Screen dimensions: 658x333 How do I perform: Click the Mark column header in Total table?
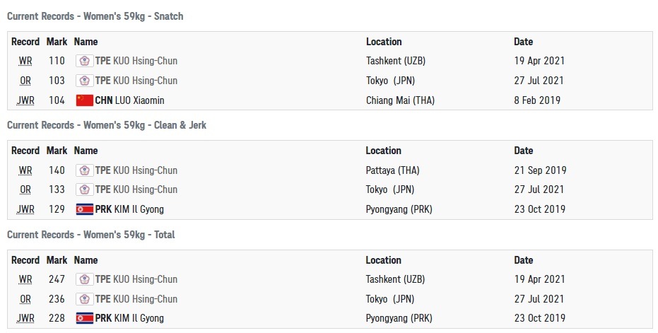point(57,259)
